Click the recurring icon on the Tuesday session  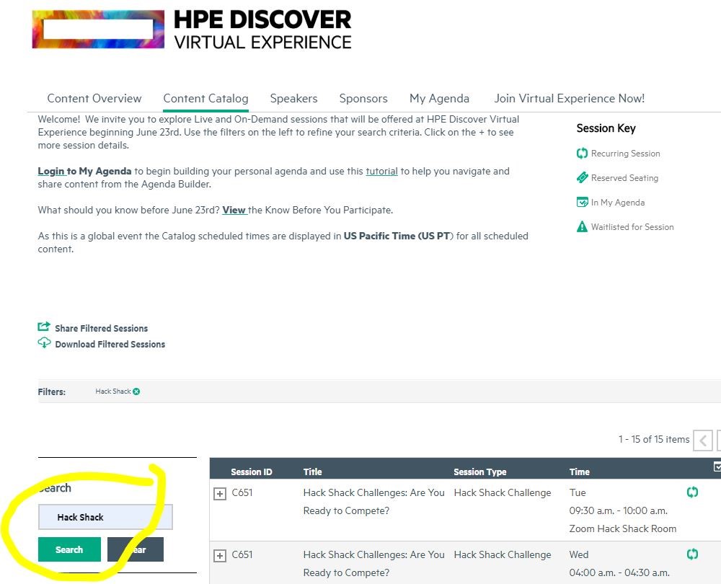point(692,492)
